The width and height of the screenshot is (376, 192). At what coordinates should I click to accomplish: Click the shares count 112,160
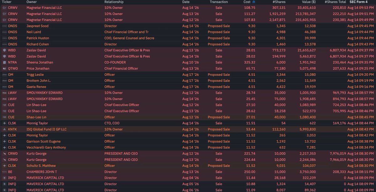point(279,129)
